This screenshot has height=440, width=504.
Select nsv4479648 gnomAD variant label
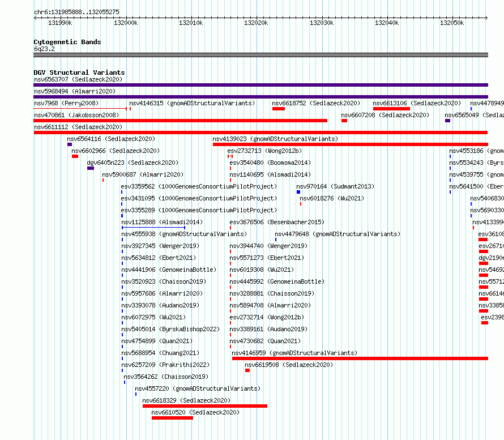338,234
